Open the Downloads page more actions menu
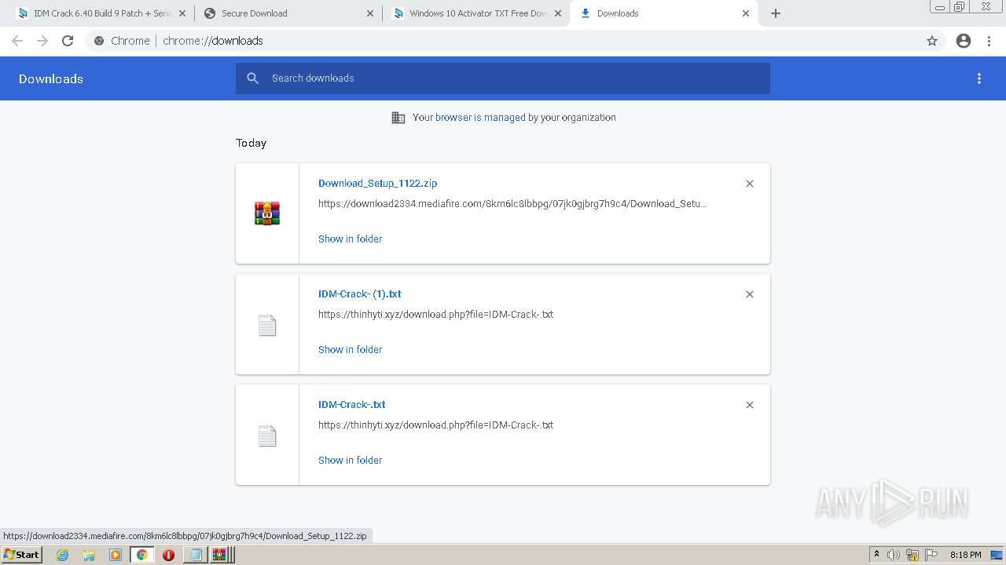 coord(979,78)
